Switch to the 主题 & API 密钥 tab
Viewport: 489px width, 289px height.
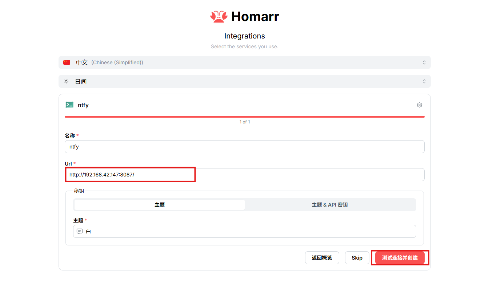click(330, 205)
